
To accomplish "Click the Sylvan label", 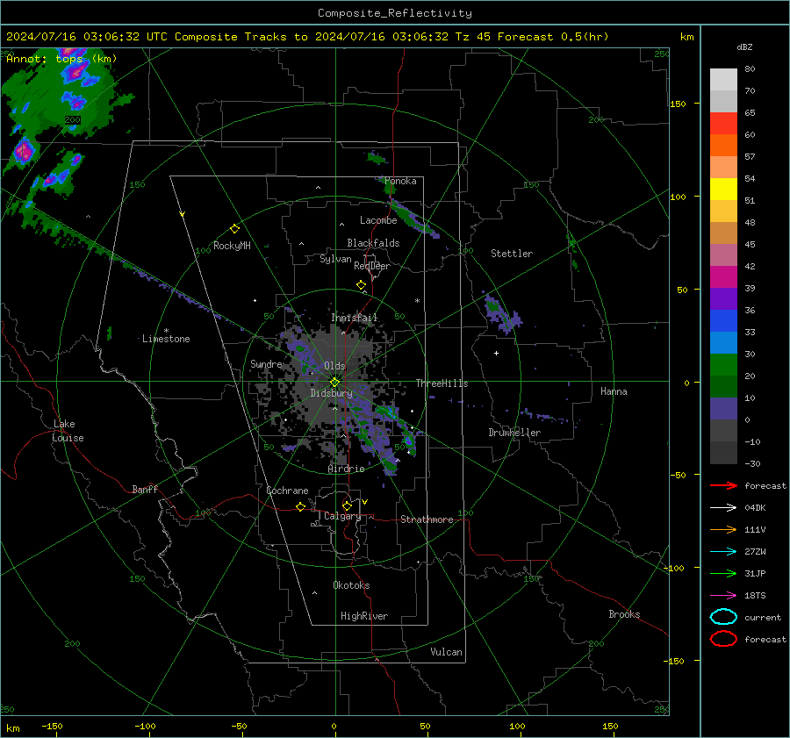I will click(335, 259).
